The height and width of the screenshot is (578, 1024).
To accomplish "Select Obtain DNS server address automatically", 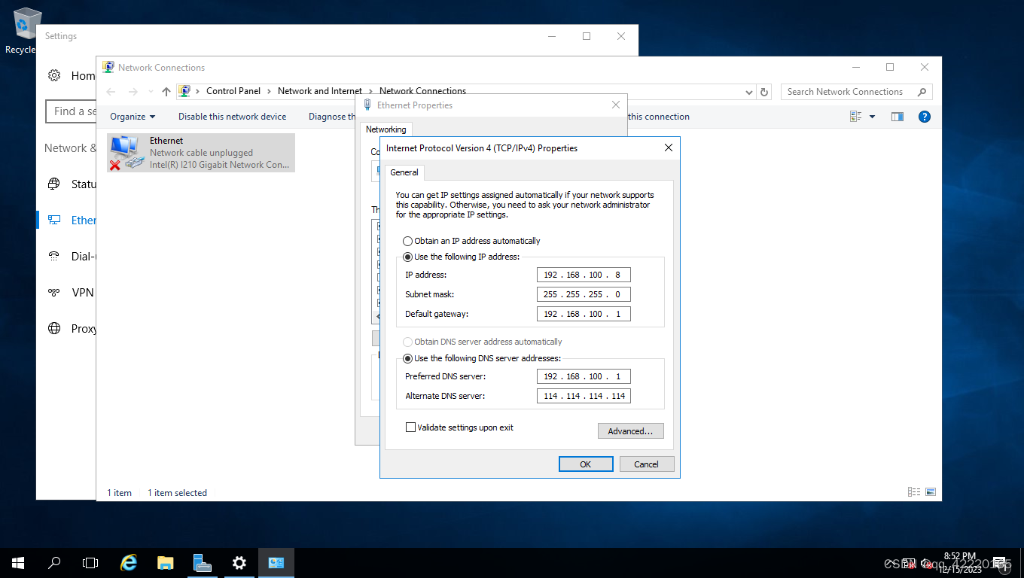I will pyautogui.click(x=407, y=342).
